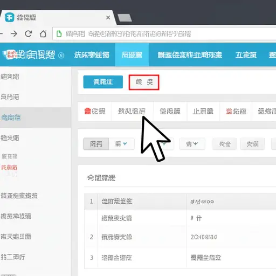This screenshot has height=276, width=276.
Task: Click the teal favicon on the browser tab
Action: coord(9,17)
